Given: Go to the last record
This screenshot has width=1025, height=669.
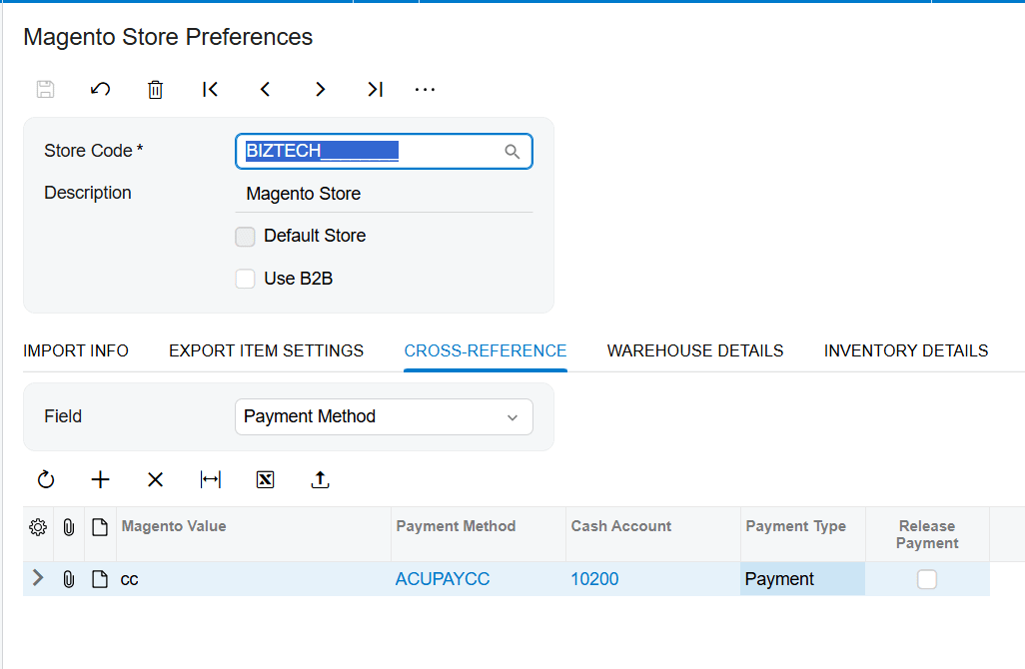Looking at the screenshot, I should pyautogui.click(x=375, y=89).
